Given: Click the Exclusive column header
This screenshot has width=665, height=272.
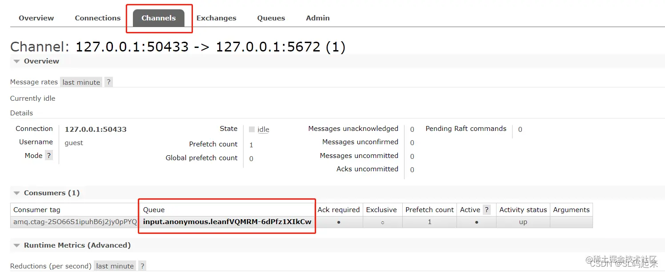Looking at the screenshot, I should 381,210.
